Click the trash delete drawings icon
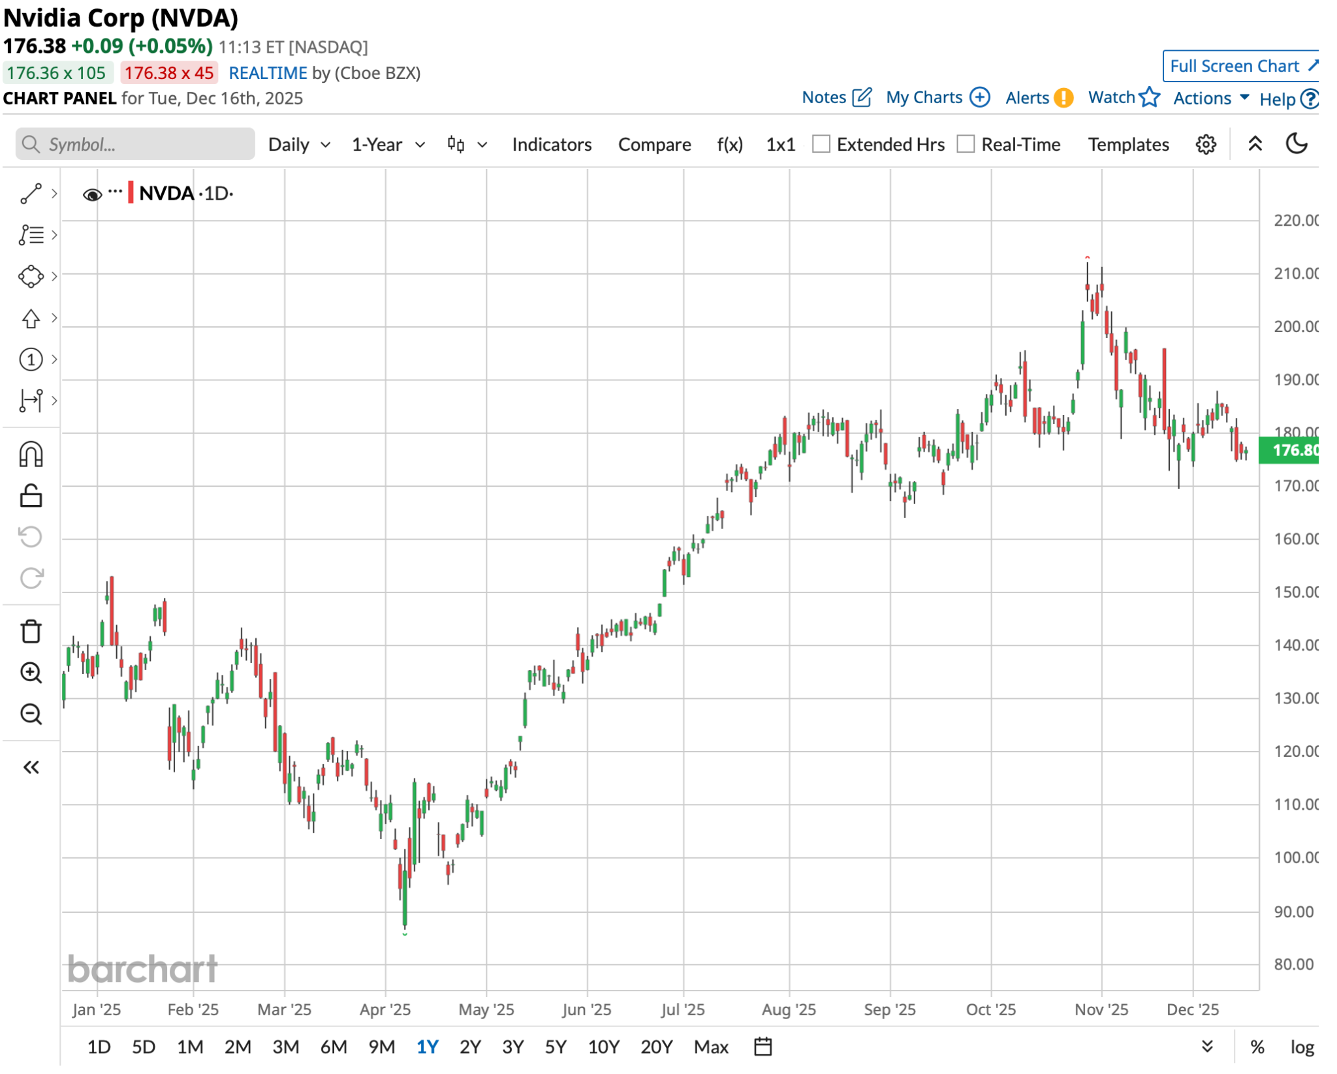Image resolution: width=1337 pixels, height=1074 pixels. [x=31, y=632]
